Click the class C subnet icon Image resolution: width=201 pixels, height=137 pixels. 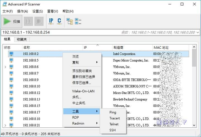tap(59, 21)
